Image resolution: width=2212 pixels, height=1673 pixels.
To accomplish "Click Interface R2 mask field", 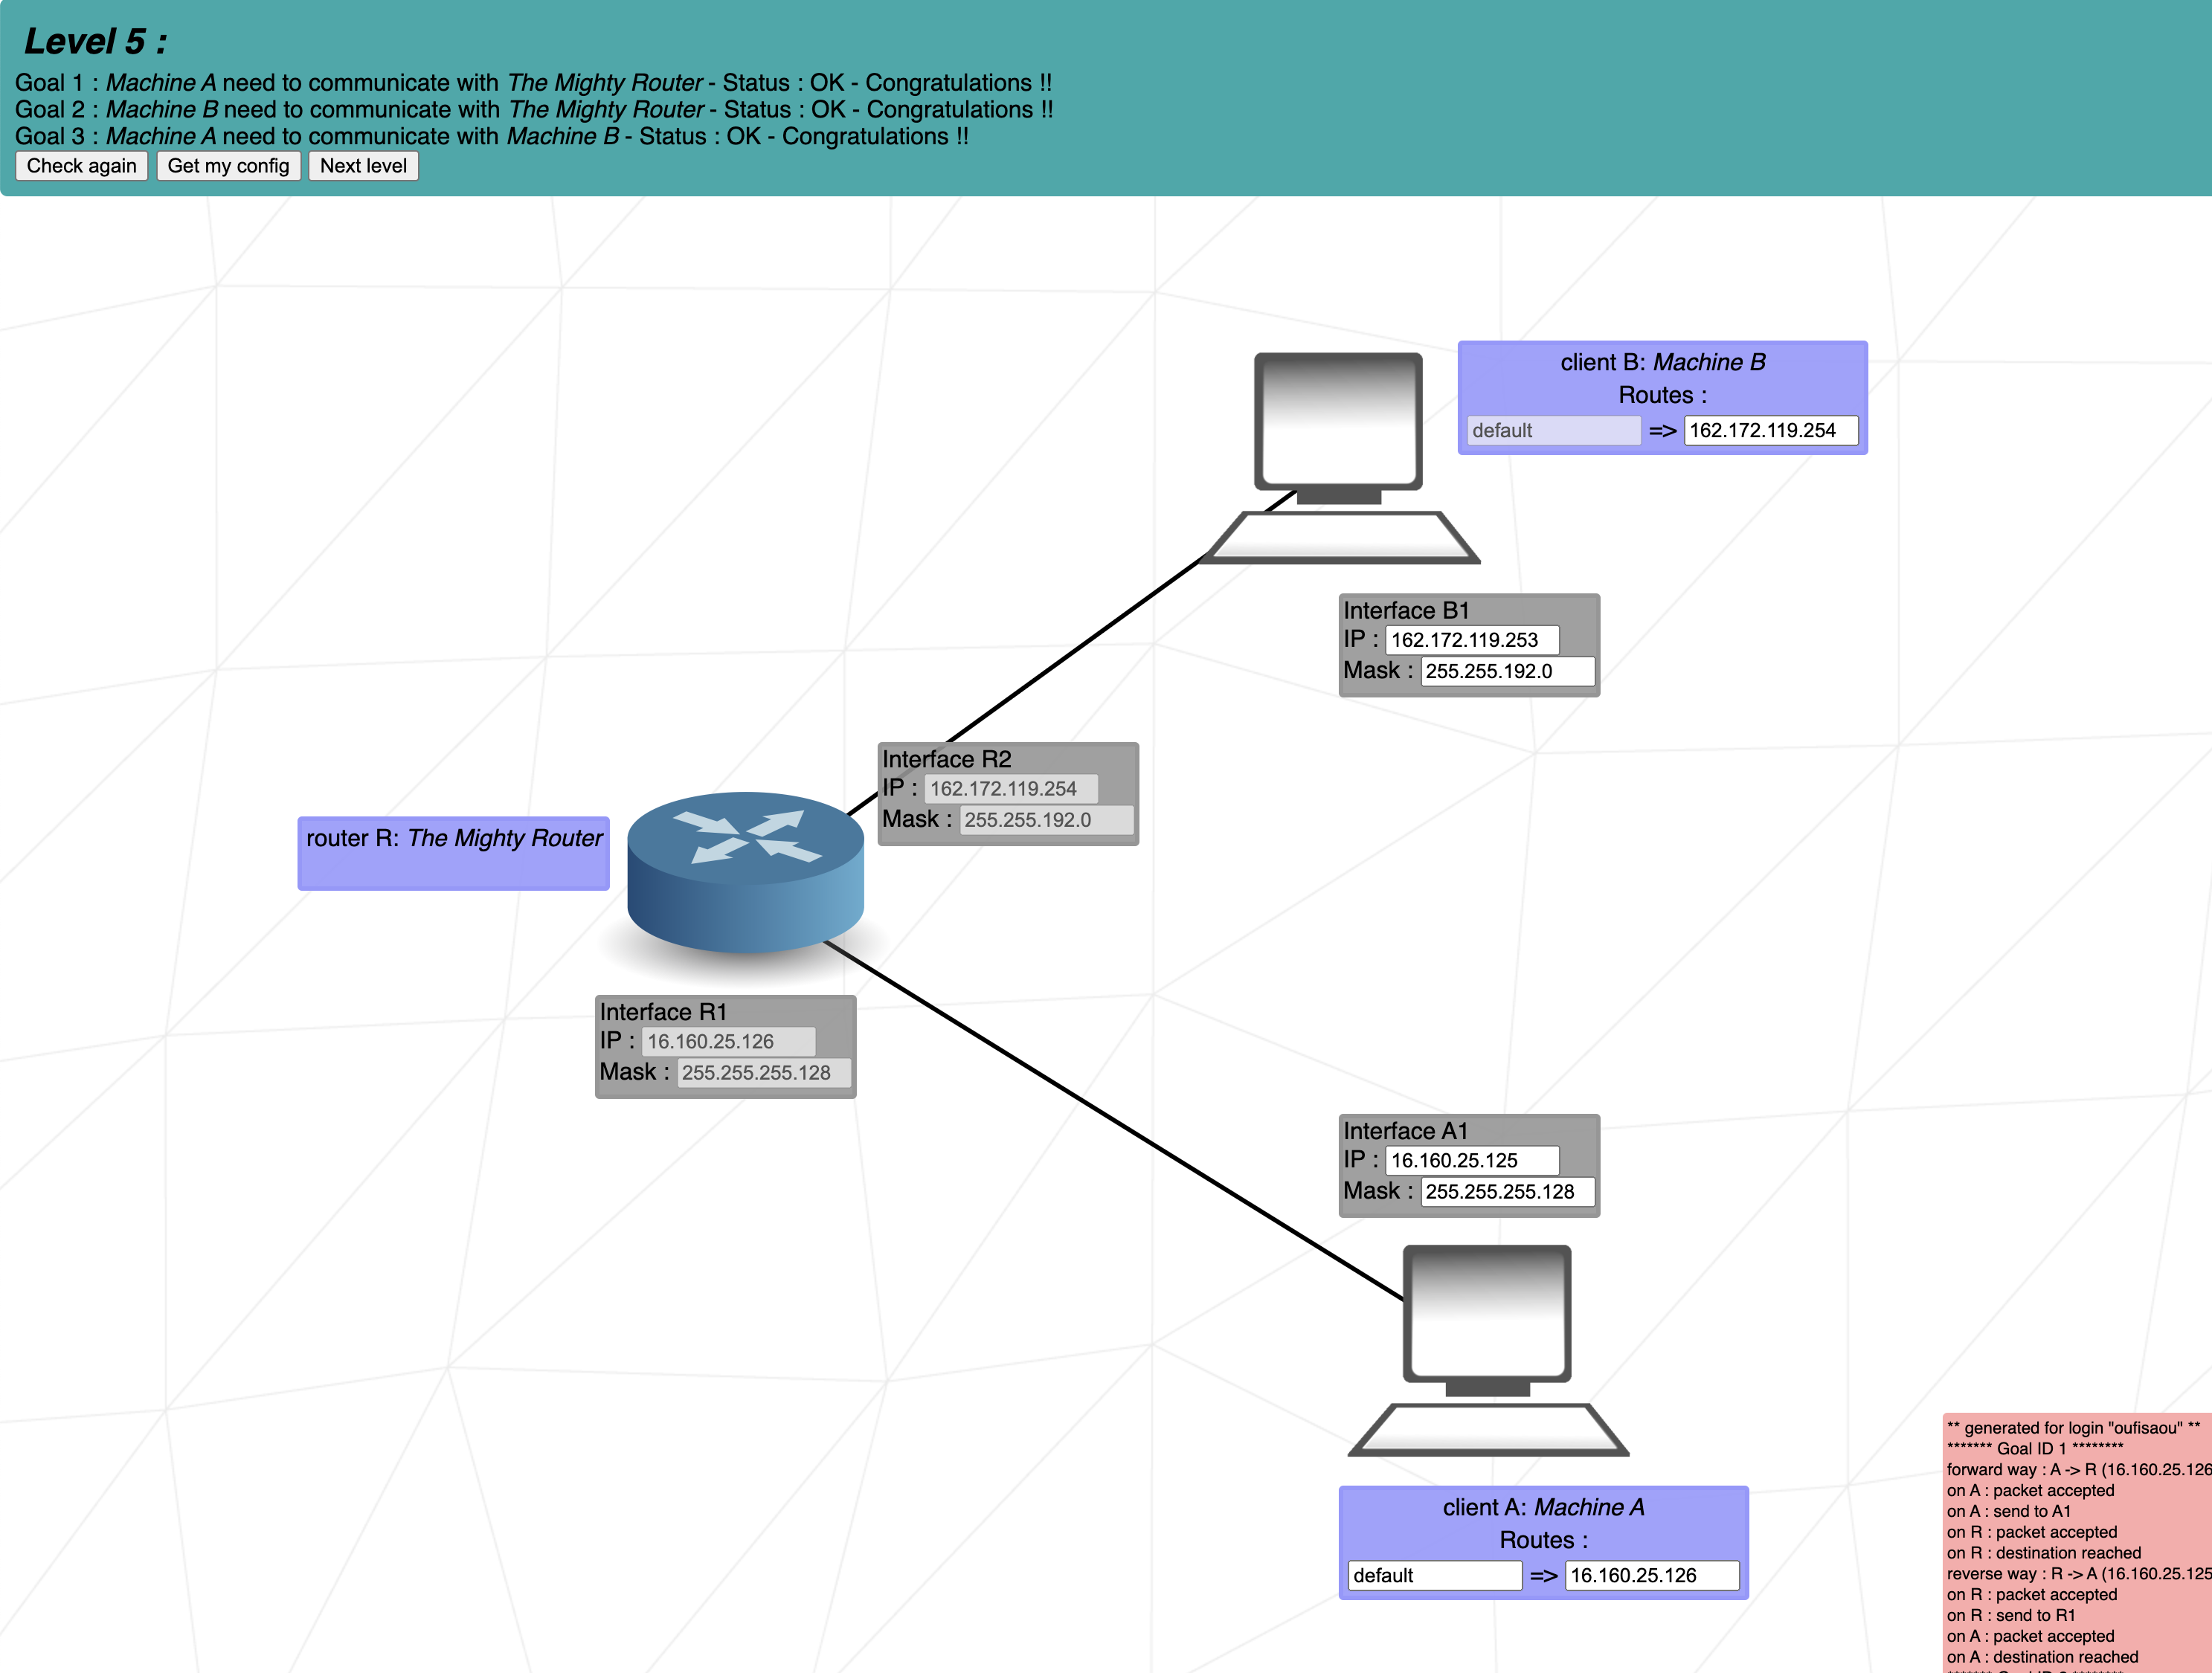I will coord(1046,820).
